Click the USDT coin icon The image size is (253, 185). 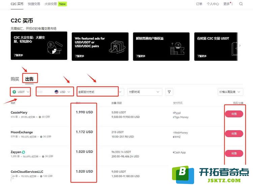[14, 92]
